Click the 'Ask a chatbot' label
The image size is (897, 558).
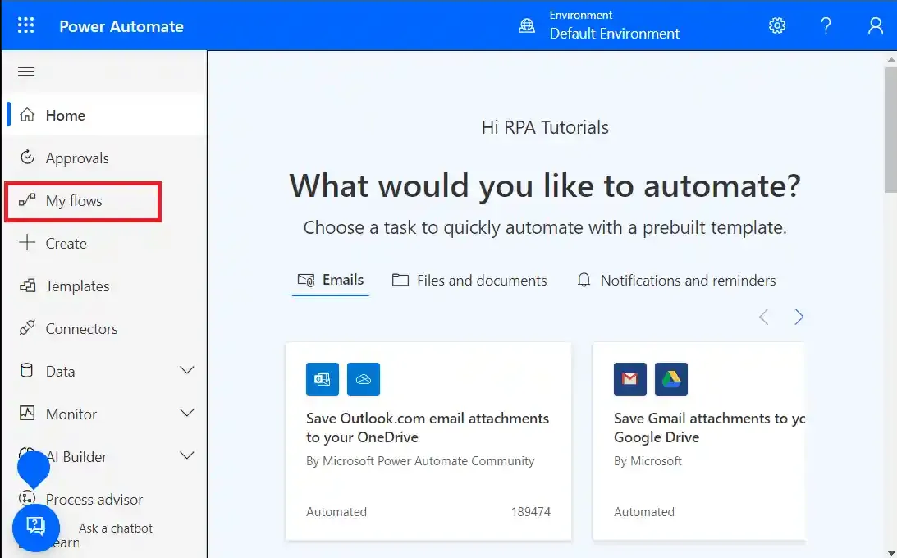coord(116,528)
